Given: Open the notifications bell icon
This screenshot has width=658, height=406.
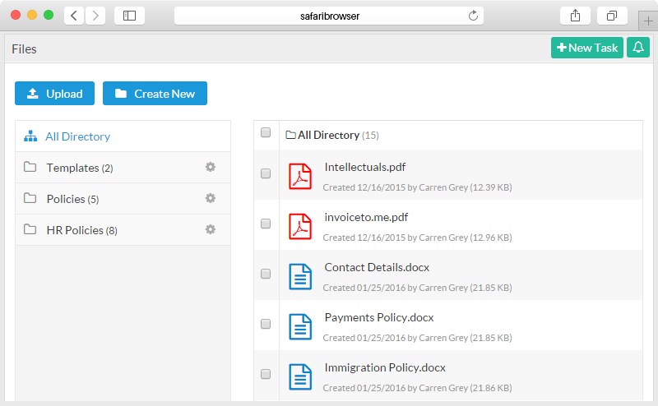Looking at the screenshot, I should coord(638,48).
